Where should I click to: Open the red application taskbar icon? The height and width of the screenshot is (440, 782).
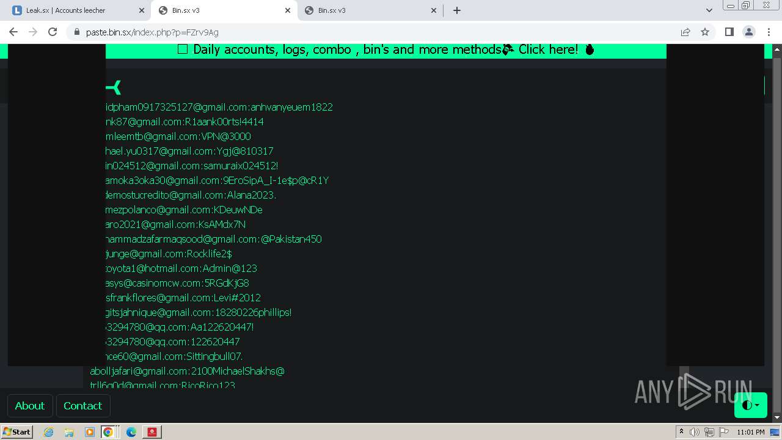[152, 432]
